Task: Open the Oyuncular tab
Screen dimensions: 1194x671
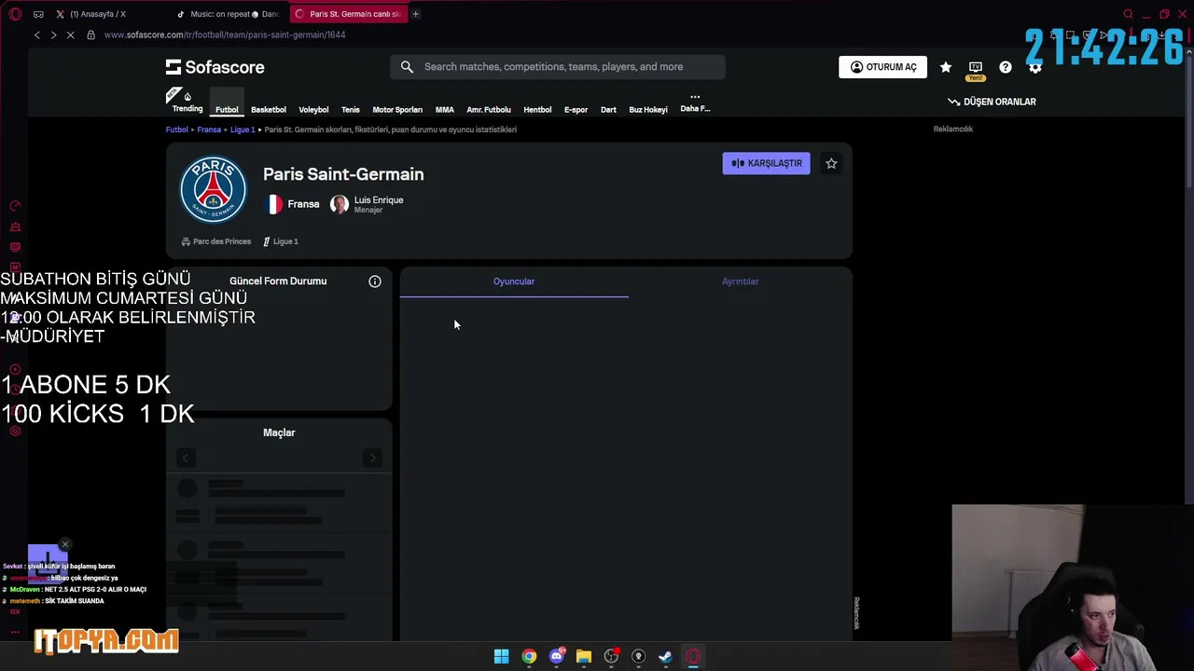Action: point(514,281)
